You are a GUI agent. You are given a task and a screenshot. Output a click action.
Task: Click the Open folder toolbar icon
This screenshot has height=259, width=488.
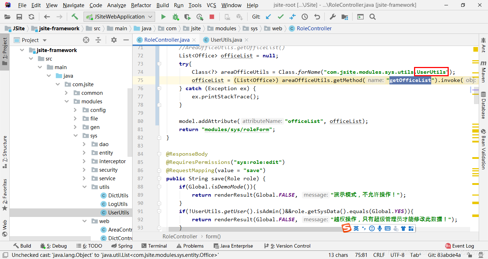[x=8, y=17]
